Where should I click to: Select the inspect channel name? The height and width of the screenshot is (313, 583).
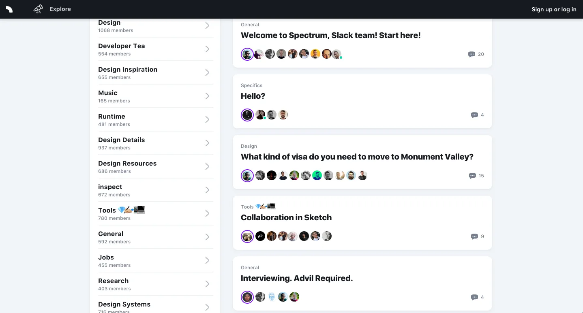coord(110,187)
